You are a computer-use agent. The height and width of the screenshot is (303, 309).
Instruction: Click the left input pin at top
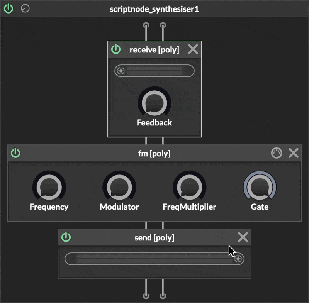pyautogui.click(x=146, y=26)
